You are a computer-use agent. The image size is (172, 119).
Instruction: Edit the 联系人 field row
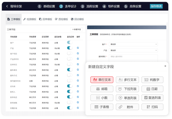coord(78,91)
